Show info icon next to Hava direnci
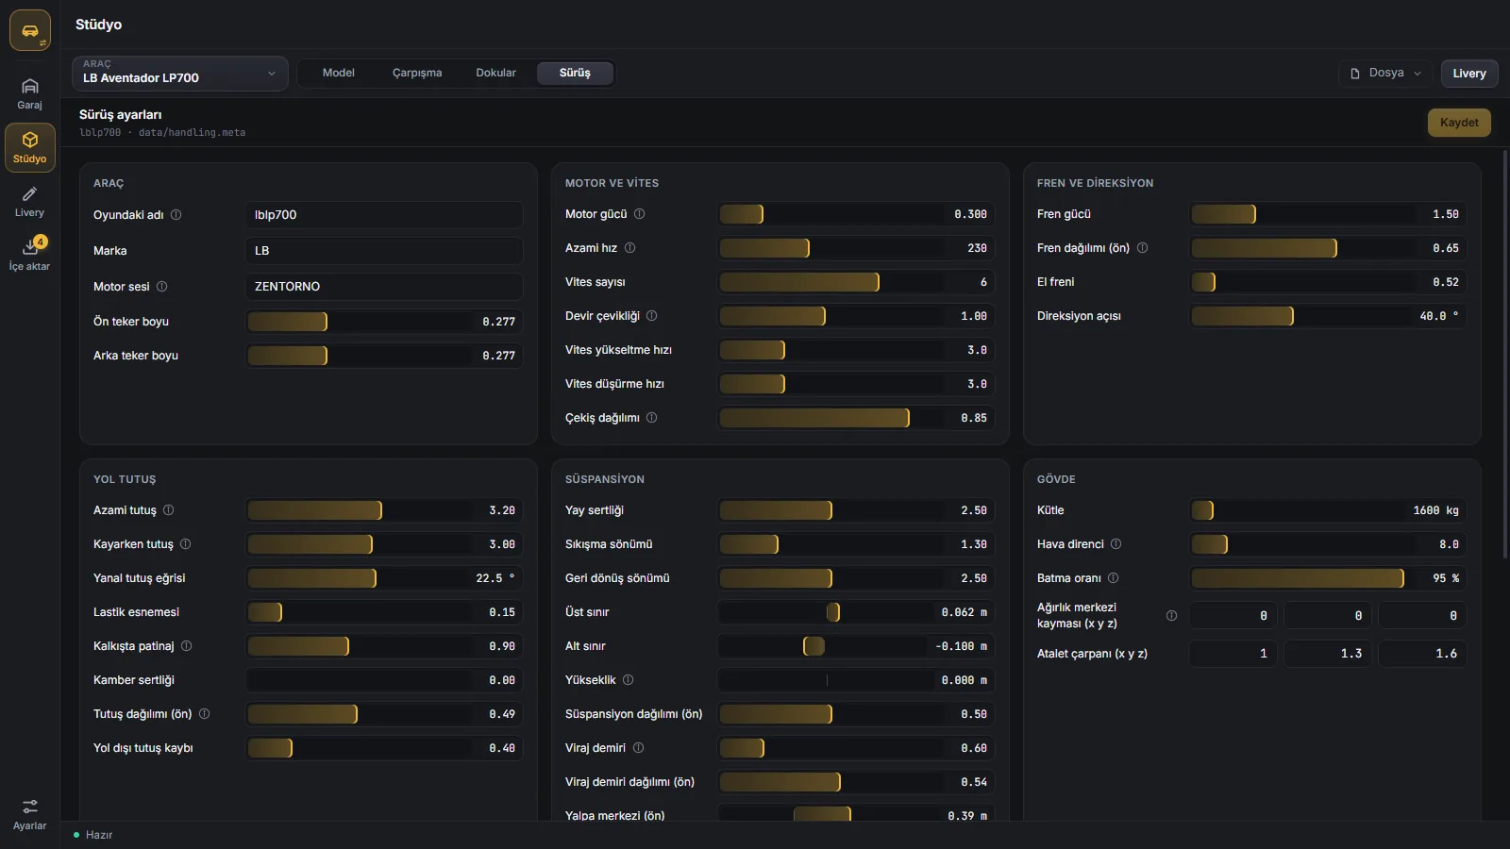The image size is (1510, 849). click(x=1116, y=544)
